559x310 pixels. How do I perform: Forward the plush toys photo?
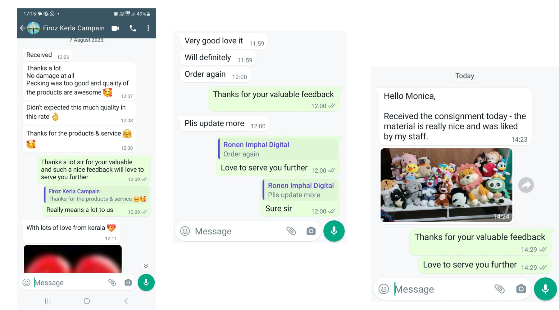point(526,185)
